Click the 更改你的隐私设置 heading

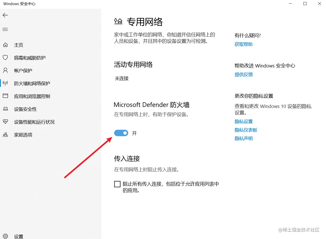(254, 96)
